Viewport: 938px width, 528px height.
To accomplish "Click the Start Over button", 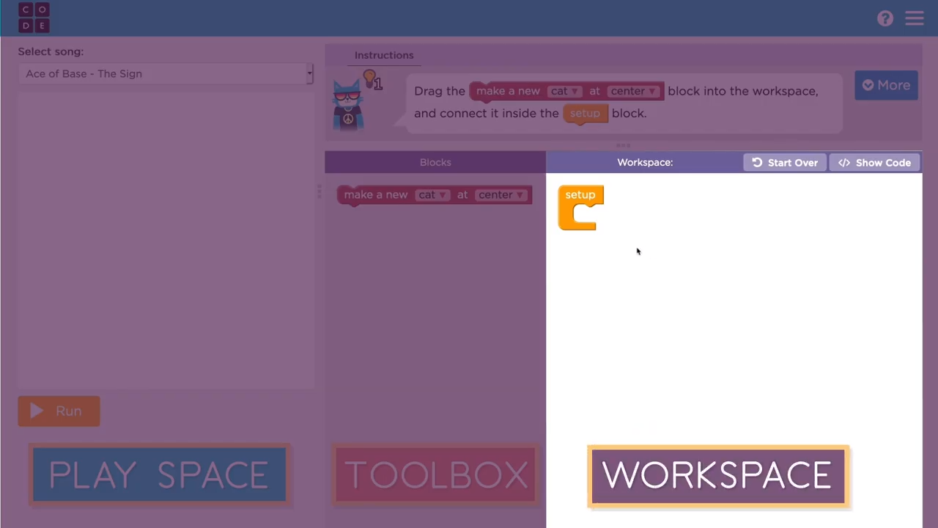I will click(785, 163).
